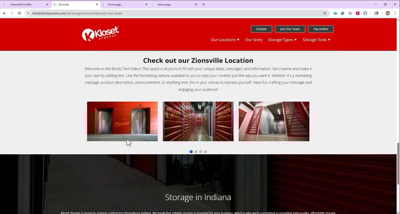Open a new tab with the plus icon

coord(203,4)
